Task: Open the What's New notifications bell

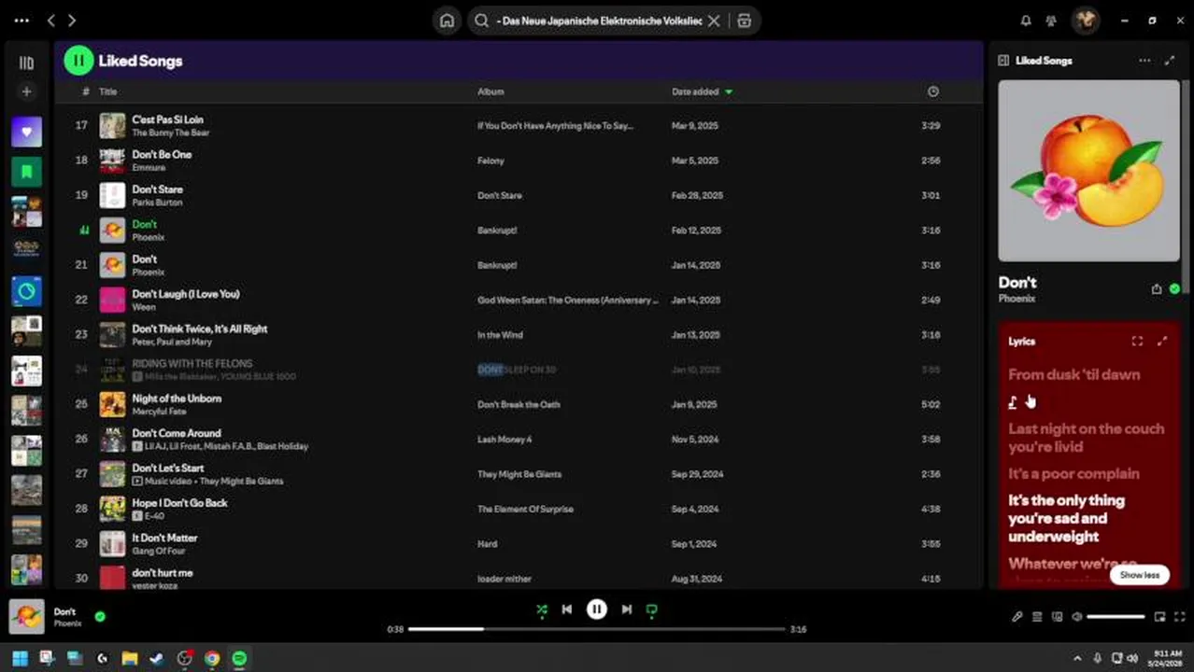Action: pyautogui.click(x=1026, y=21)
